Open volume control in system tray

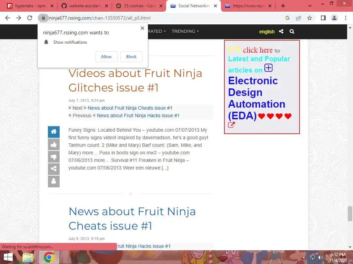[321, 257]
